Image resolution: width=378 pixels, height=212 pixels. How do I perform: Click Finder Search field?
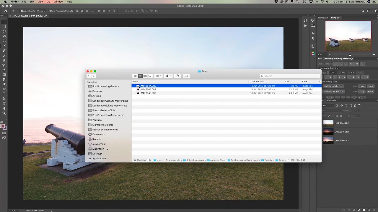coord(290,76)
